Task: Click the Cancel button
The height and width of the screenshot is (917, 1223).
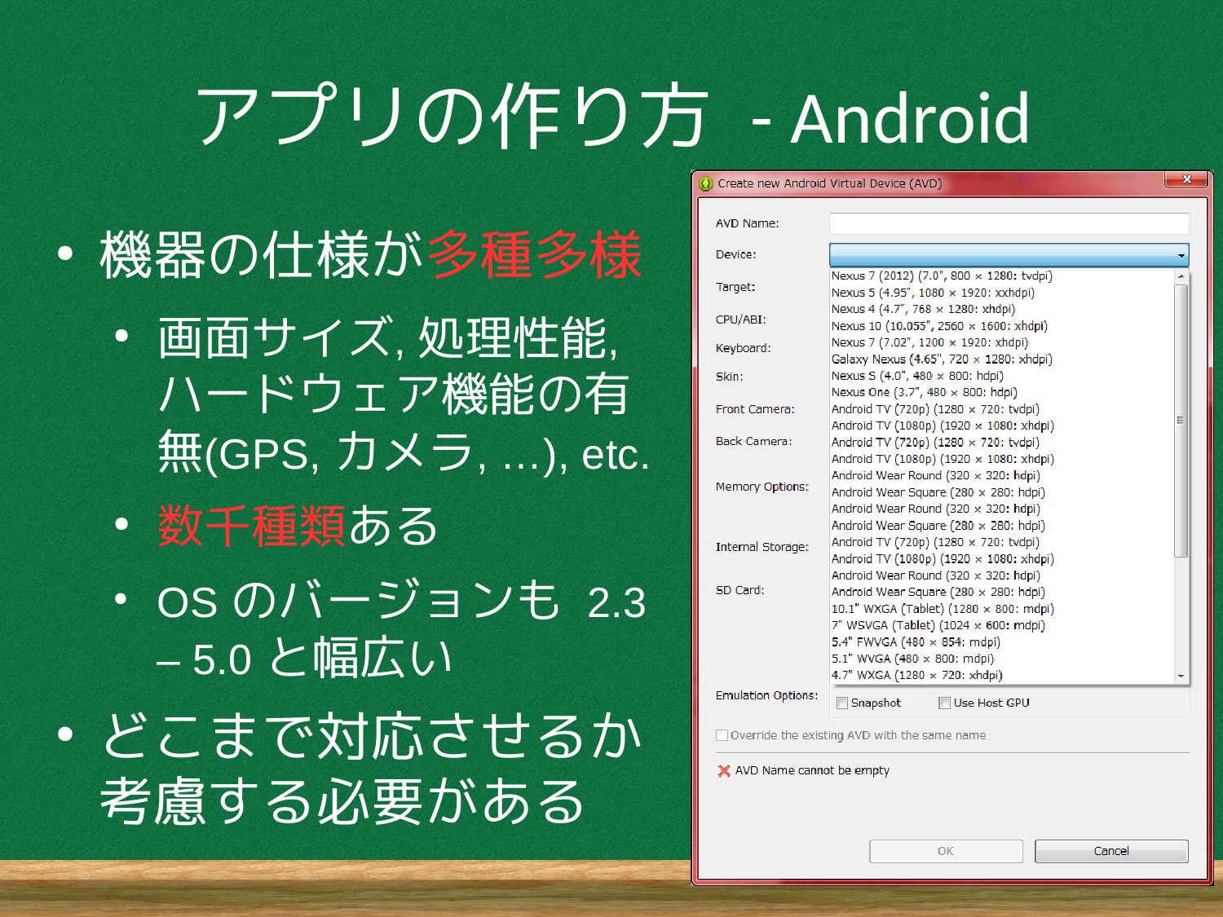Action: coord(1111,851)
